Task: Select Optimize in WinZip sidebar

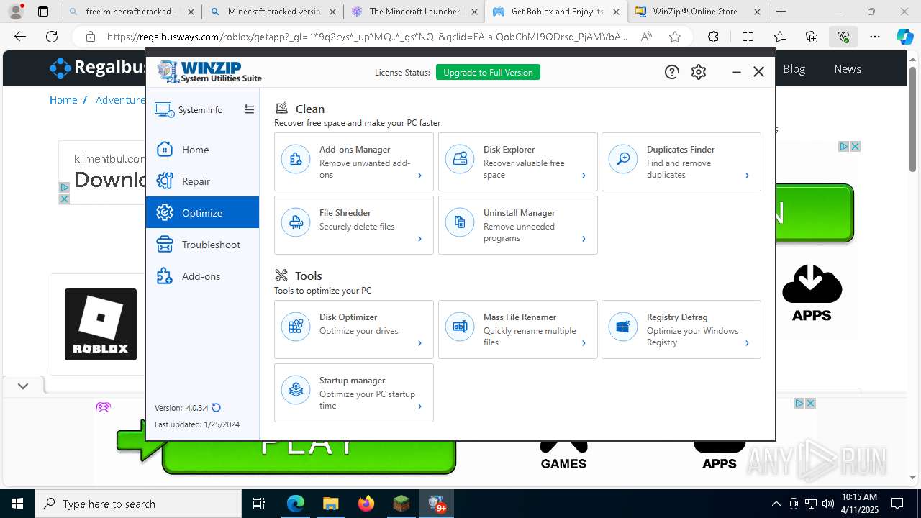Action: [202, 212]
